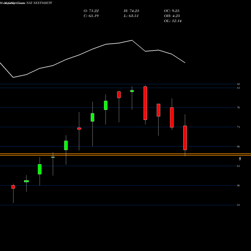Click the OC: 9.25 reading

(x=172, y=11)
